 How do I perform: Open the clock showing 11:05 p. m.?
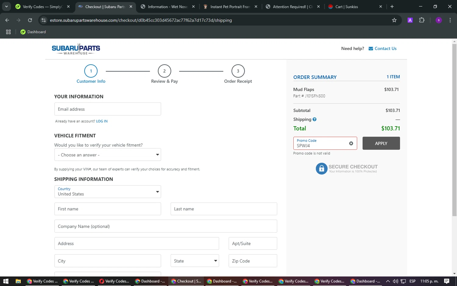pos(429,281)
